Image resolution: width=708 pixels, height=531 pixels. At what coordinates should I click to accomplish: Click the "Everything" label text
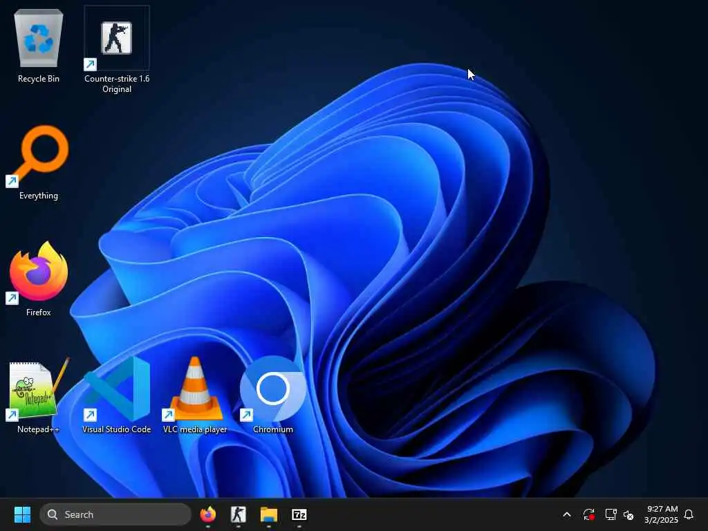(x=39, y=196)
